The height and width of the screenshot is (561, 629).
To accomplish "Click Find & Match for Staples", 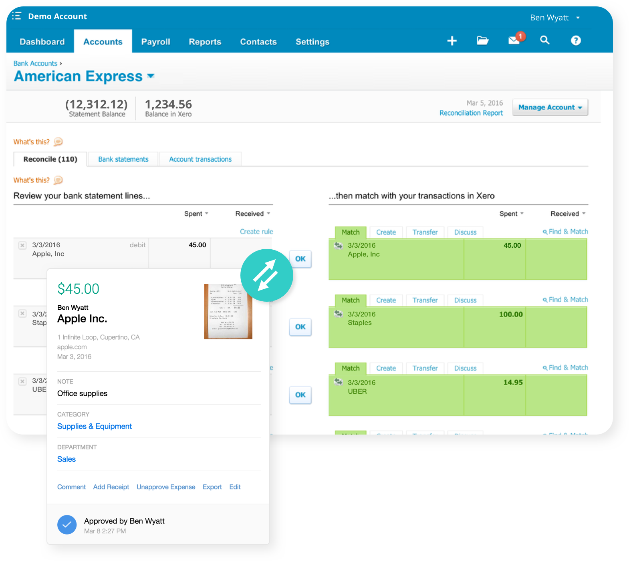I will pos(565,299).
